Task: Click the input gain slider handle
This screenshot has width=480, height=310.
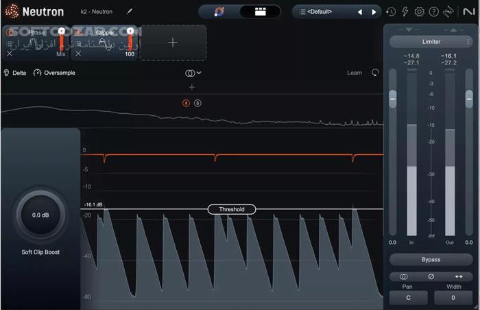Action: point(393,99)
